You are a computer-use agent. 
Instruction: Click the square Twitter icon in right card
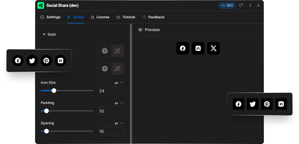point(253,104)
